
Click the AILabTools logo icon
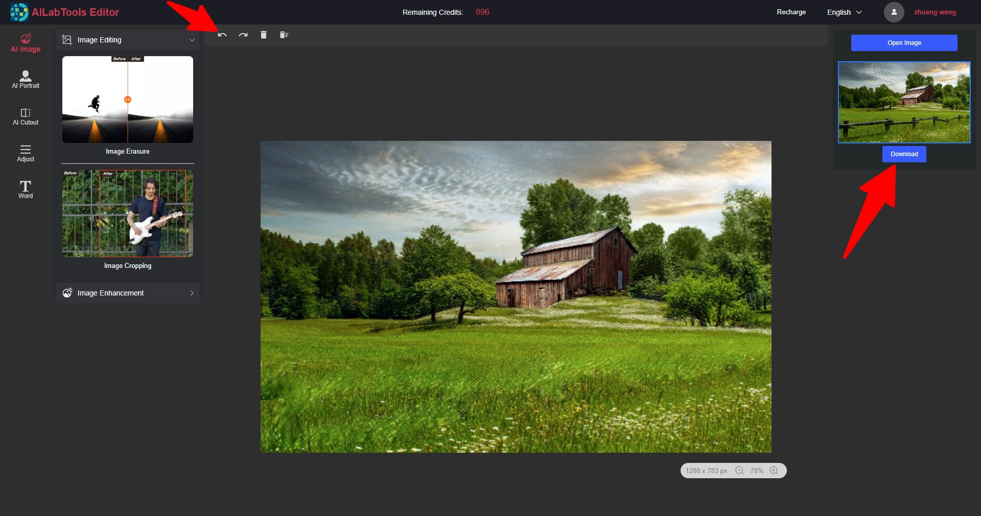(19, 12)
